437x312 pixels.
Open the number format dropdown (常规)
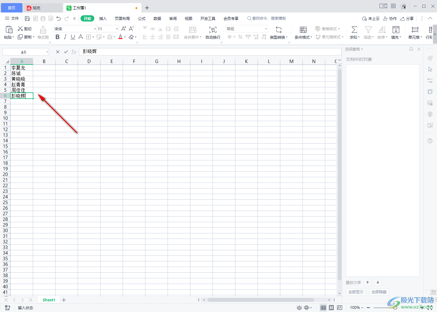pyautogui.click(x=266, y=29)
